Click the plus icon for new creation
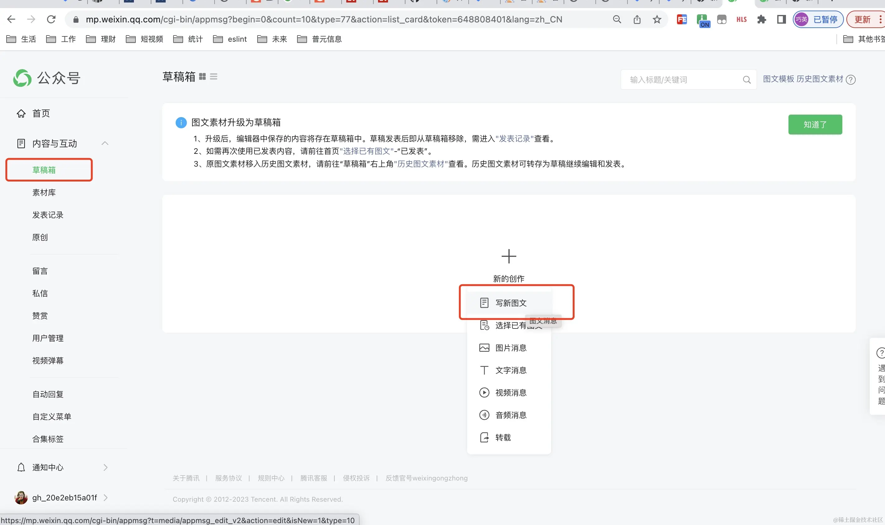The height and width of the screenshot is (525, 885). tap(509, 257)
